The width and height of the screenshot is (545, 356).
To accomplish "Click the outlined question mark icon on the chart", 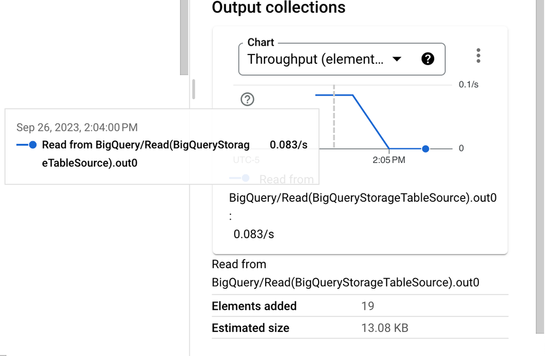I will click(247, 99).
